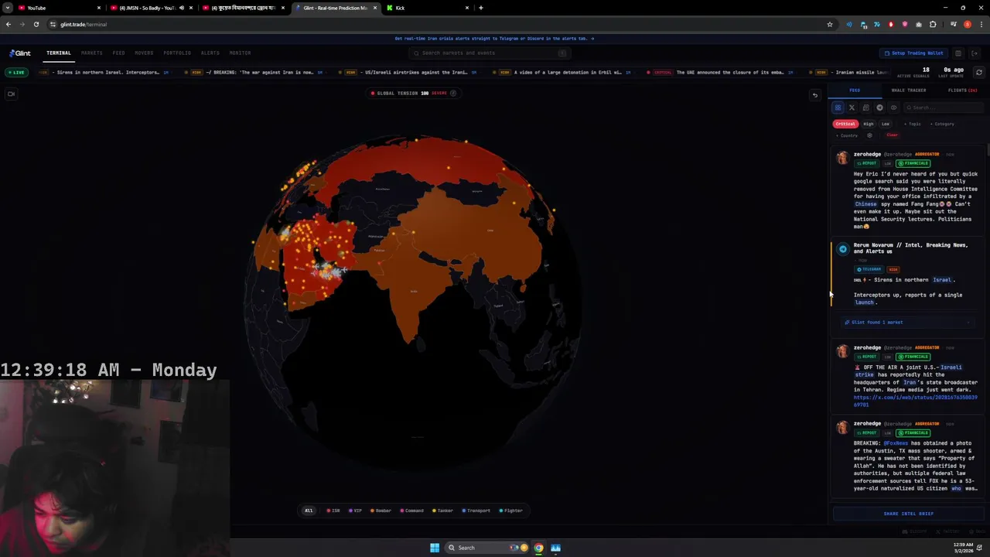Click the browser reload button
990x557 pixels.
[x=36, y=24]
